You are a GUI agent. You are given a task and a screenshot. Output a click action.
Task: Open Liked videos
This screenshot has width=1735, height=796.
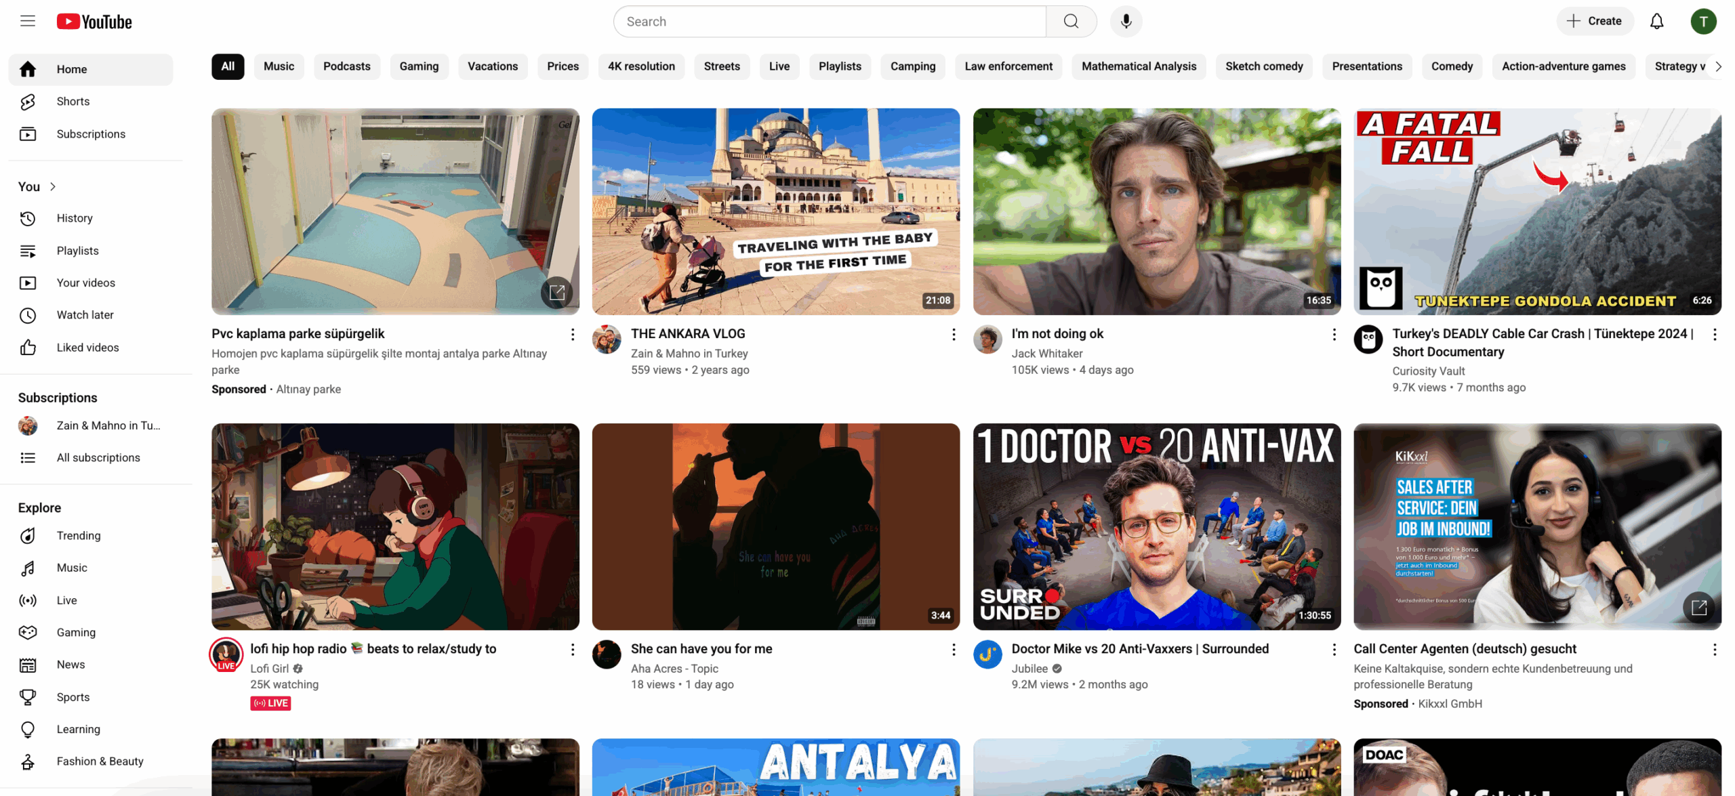tap(91, 348)
